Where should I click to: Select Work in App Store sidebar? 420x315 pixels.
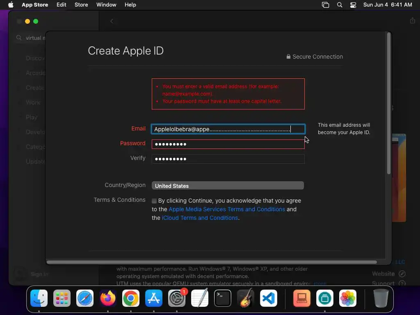point(33,102)
